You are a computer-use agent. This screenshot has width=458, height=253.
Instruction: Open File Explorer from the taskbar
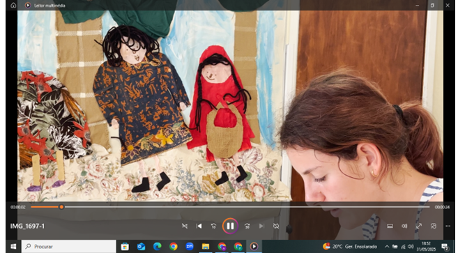[206, 246]
